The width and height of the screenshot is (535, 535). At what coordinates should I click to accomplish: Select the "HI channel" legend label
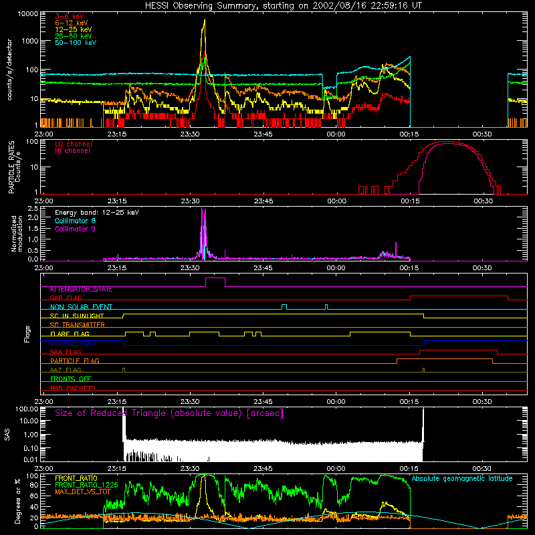pos(72,151)
